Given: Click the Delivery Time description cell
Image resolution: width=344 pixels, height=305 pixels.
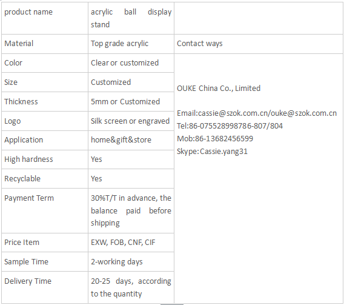Looking at the screenshot, I should [131, 287].
